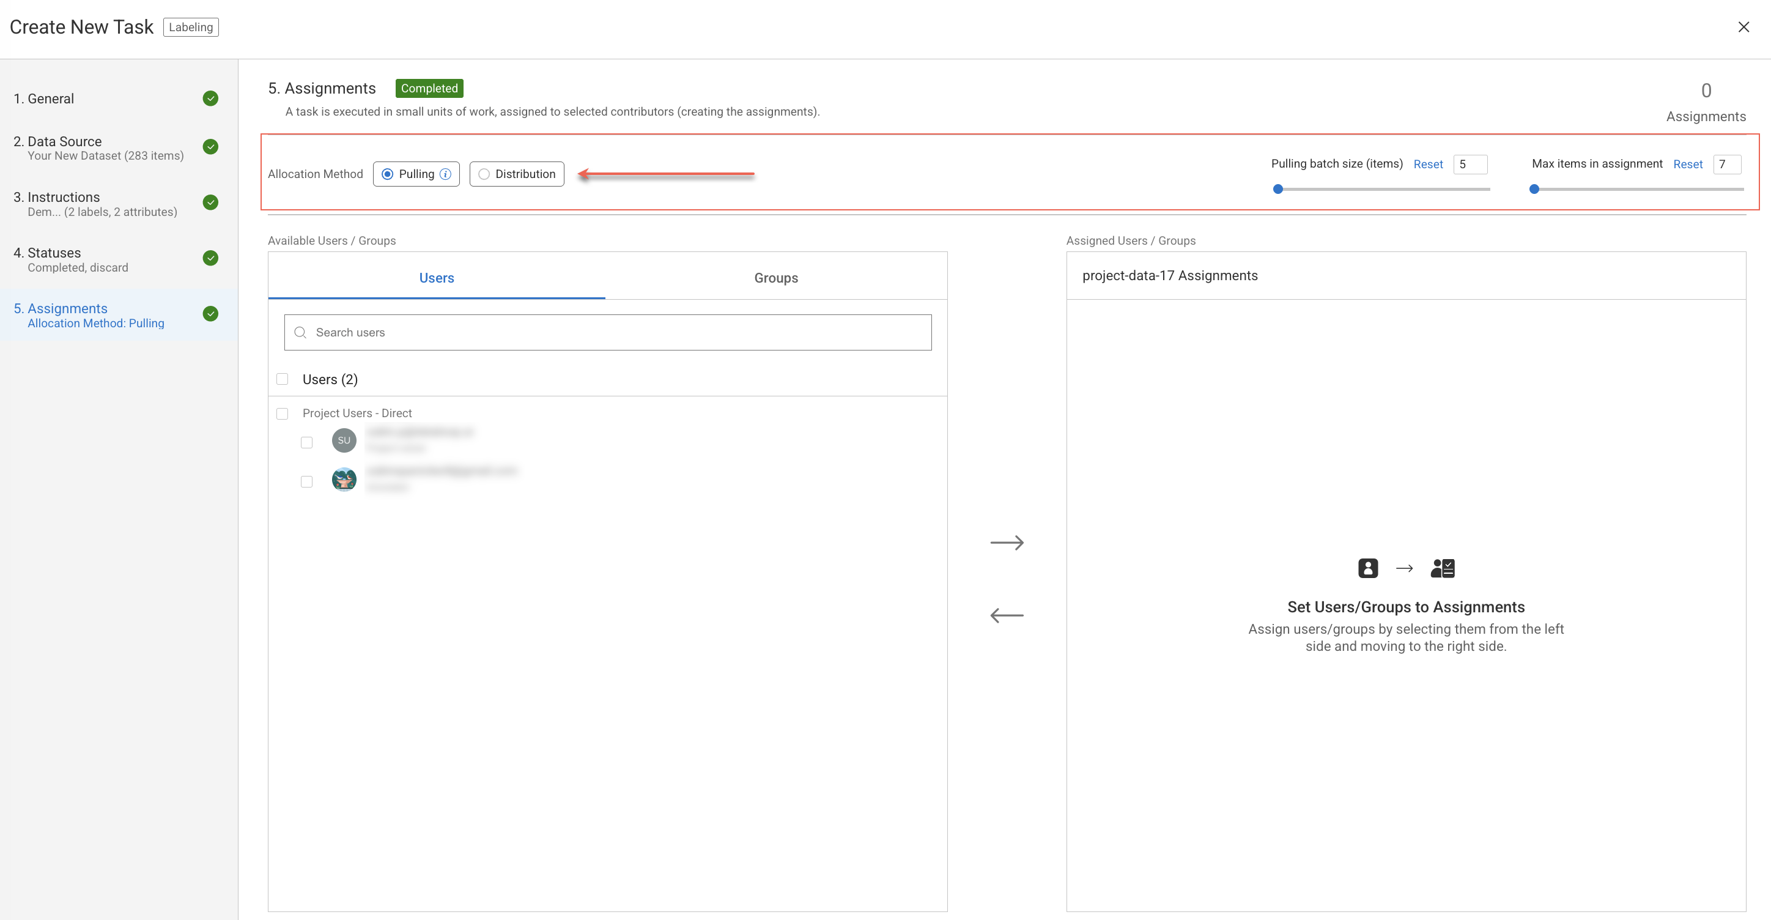Screen dimensions: 1771x920
Task: Click the green check next to Data Source
Action: point(210,146)
